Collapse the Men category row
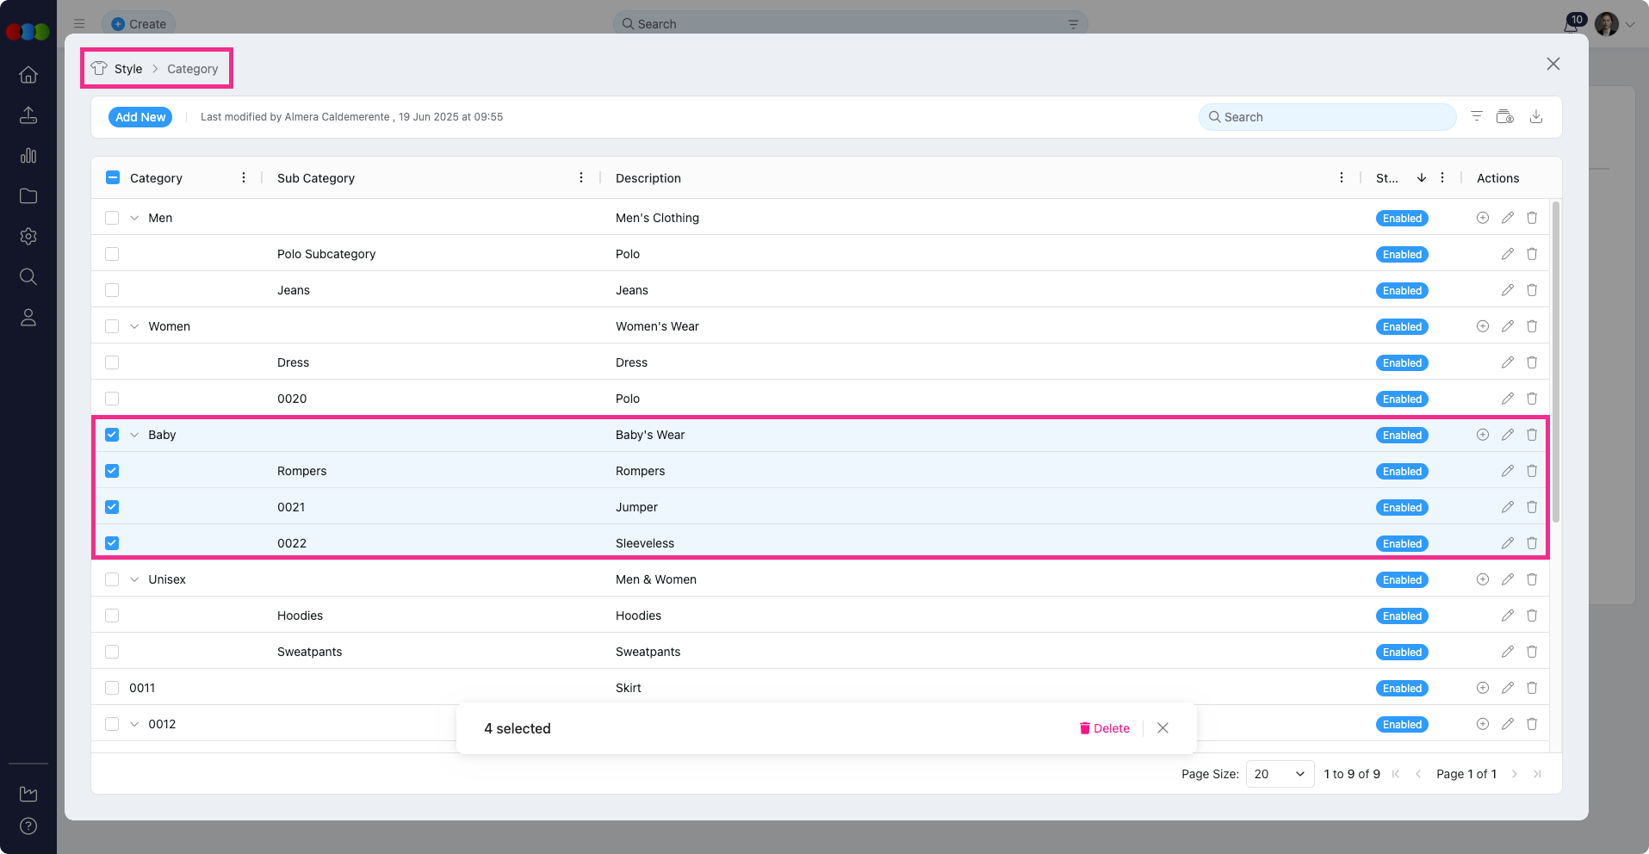 pos(134,218)
